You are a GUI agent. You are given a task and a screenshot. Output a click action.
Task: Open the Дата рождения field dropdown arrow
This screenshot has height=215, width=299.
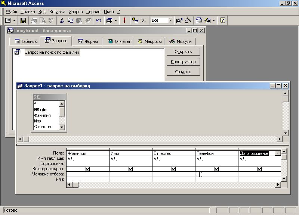pyautogui.click(x=278, y=153)
